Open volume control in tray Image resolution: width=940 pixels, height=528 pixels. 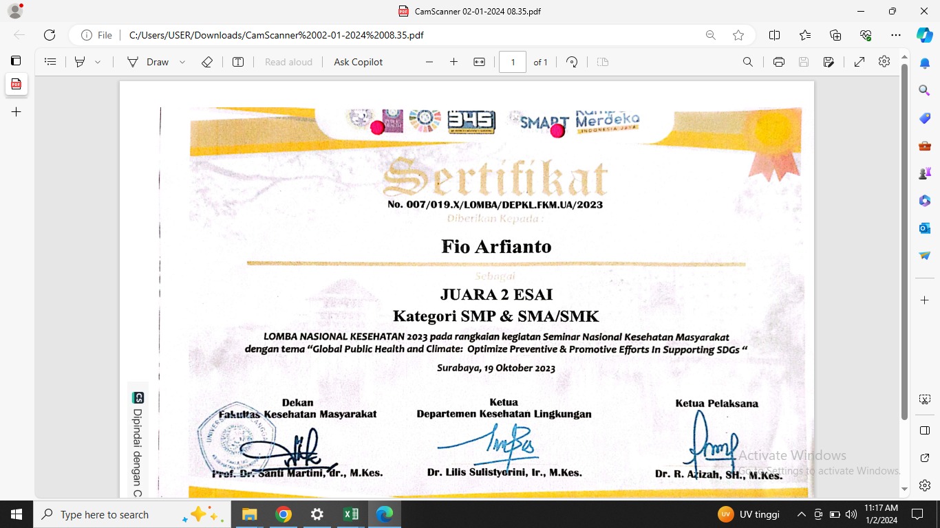pyautogui.click(x=851, y=514)
